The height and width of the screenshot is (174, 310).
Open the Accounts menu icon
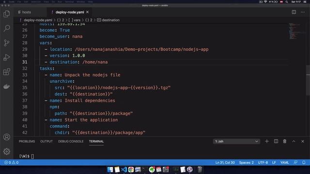6,137
